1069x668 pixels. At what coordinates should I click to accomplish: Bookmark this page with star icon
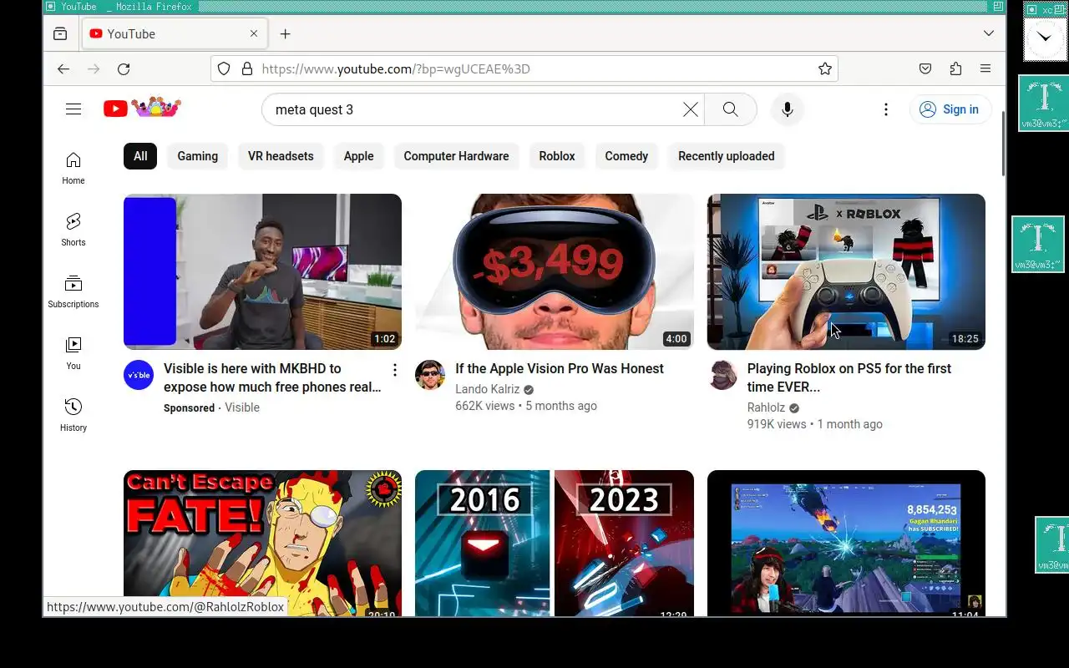coord(825,69)
